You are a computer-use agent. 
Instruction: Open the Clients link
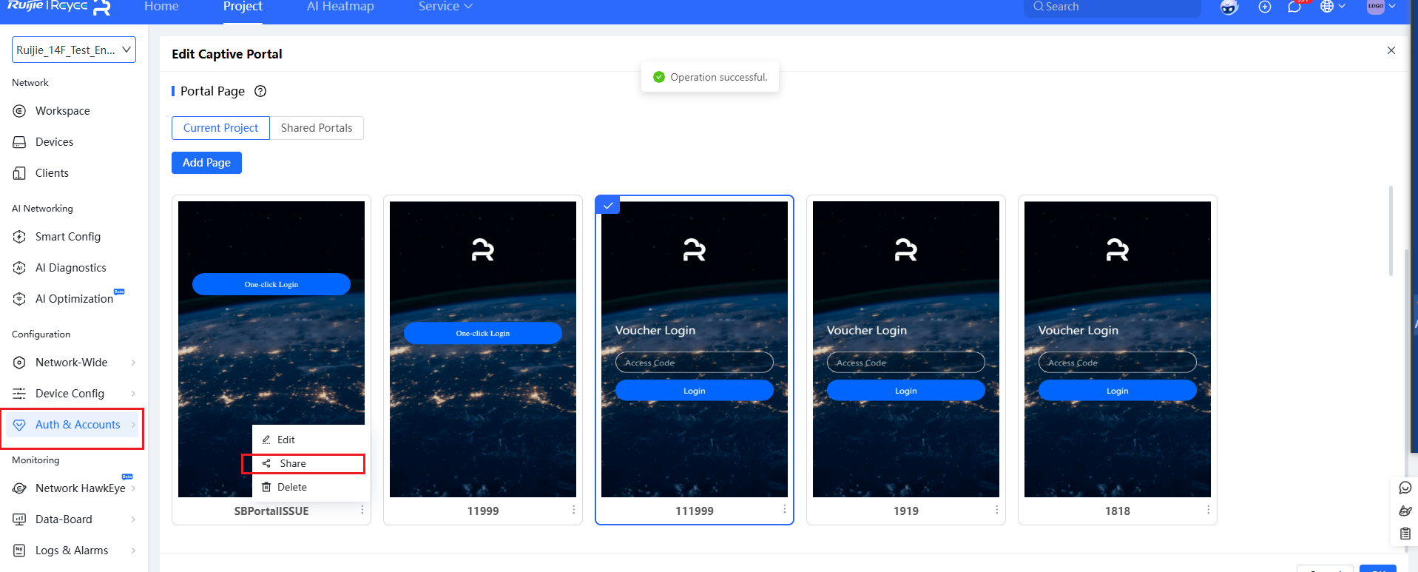pyautogui.click(x=52, y=173)
